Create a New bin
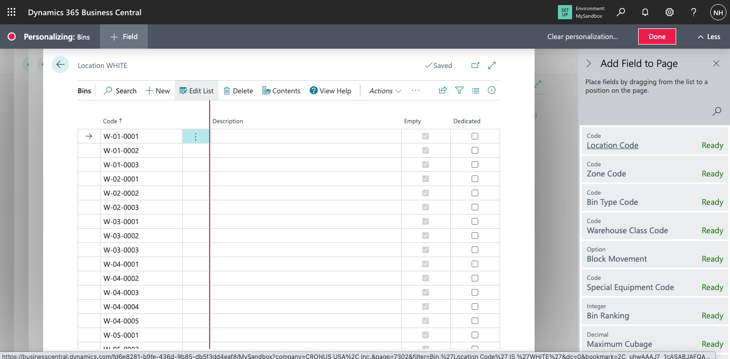The height and width of the screenshot is (359, 730). 158,91
